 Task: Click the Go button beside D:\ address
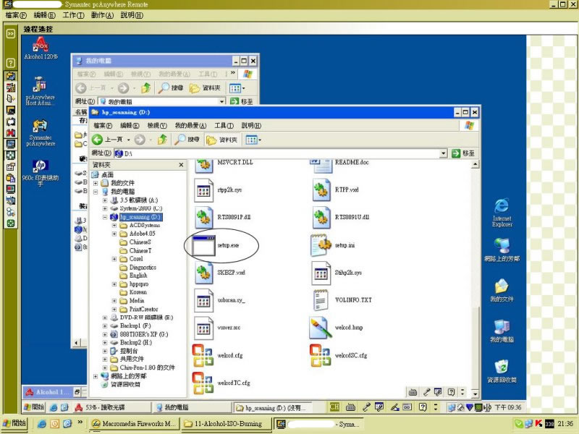pyautogui.click(x=463, y=153)
